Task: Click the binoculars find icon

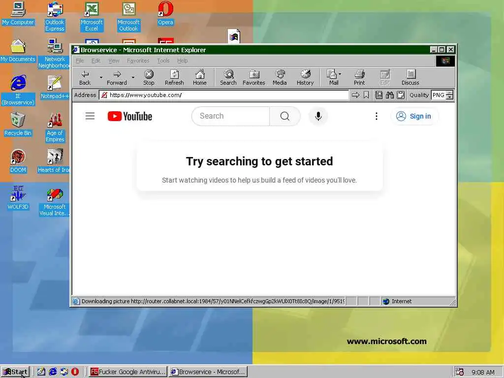Action: coord(390,95)
